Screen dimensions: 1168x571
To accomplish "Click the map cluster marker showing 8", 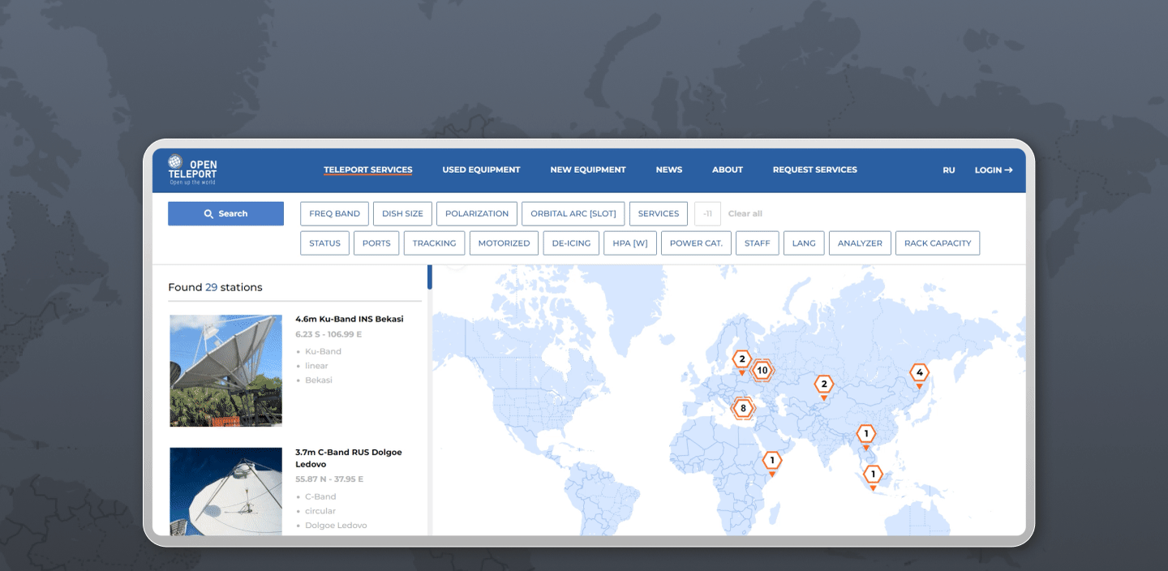I will 742,408.
